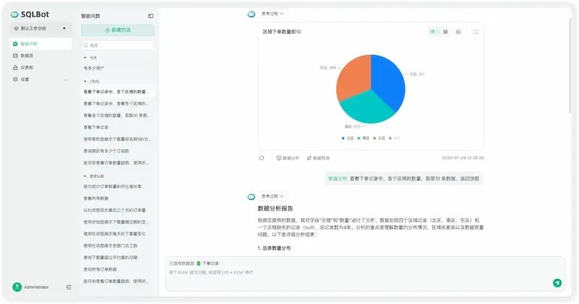Expand the 设置 submenu chevron

tap(66, 80)
